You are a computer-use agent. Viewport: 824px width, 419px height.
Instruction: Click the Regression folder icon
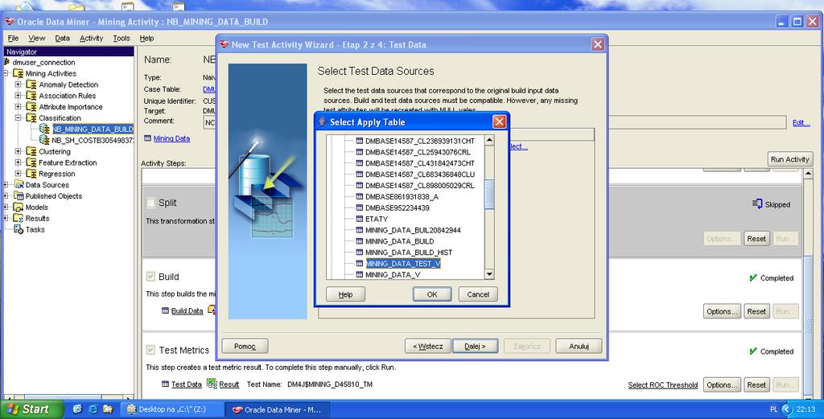[x=31, y=174]
